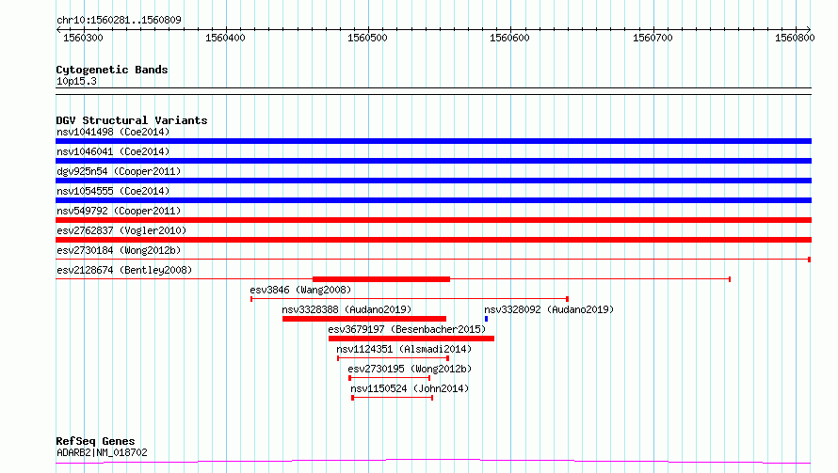Open the ADARB2|NM_018702 gene label

click(102, 452)
